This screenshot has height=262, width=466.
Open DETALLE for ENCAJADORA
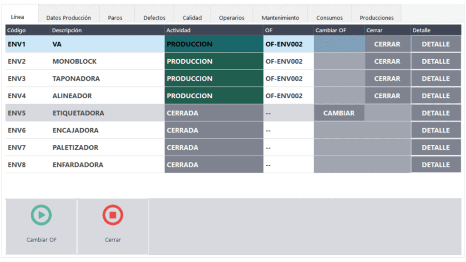click(436, 130)
